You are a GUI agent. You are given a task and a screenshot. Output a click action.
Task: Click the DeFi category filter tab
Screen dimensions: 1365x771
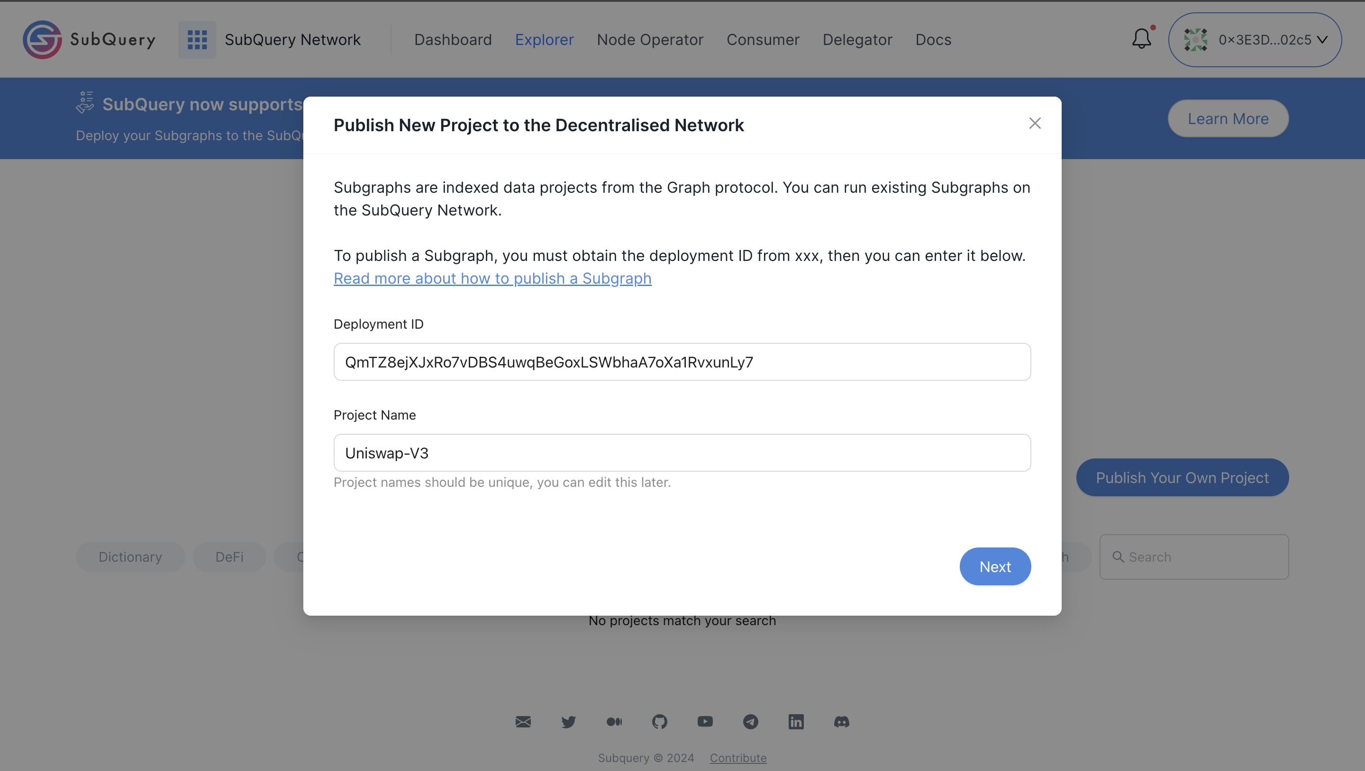tap(229, 556)
